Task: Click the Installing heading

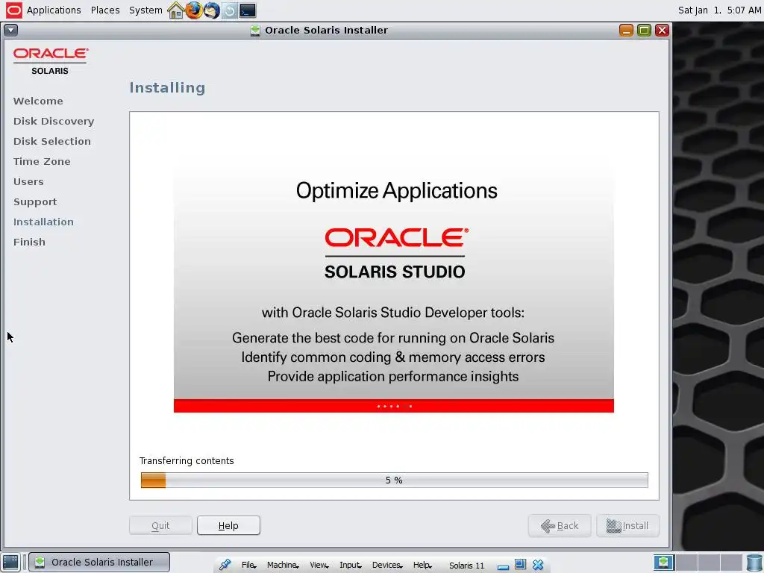Action: (167, 88)
